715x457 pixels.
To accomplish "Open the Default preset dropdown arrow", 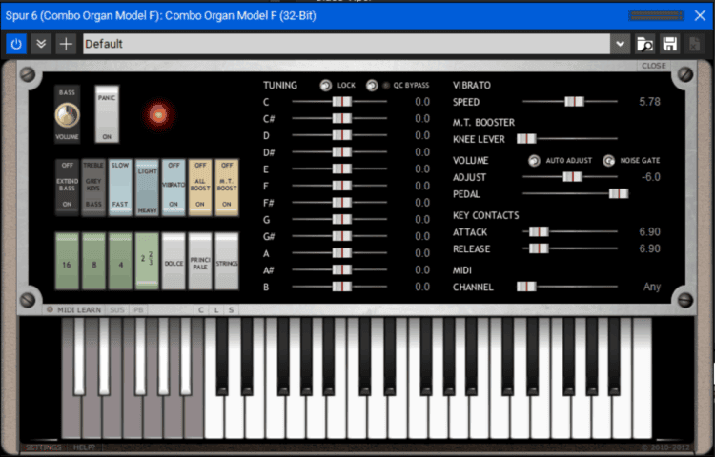I will click(x=621, y=44).
